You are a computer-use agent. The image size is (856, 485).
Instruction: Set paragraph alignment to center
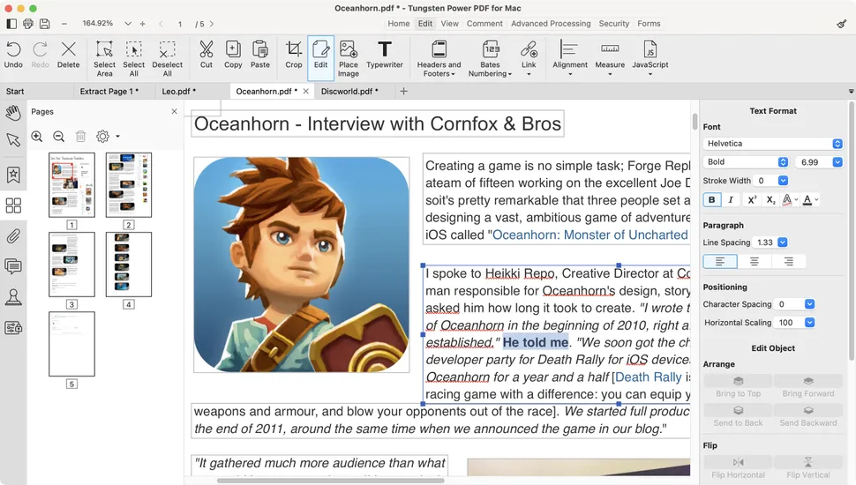[x=754, y=262]
